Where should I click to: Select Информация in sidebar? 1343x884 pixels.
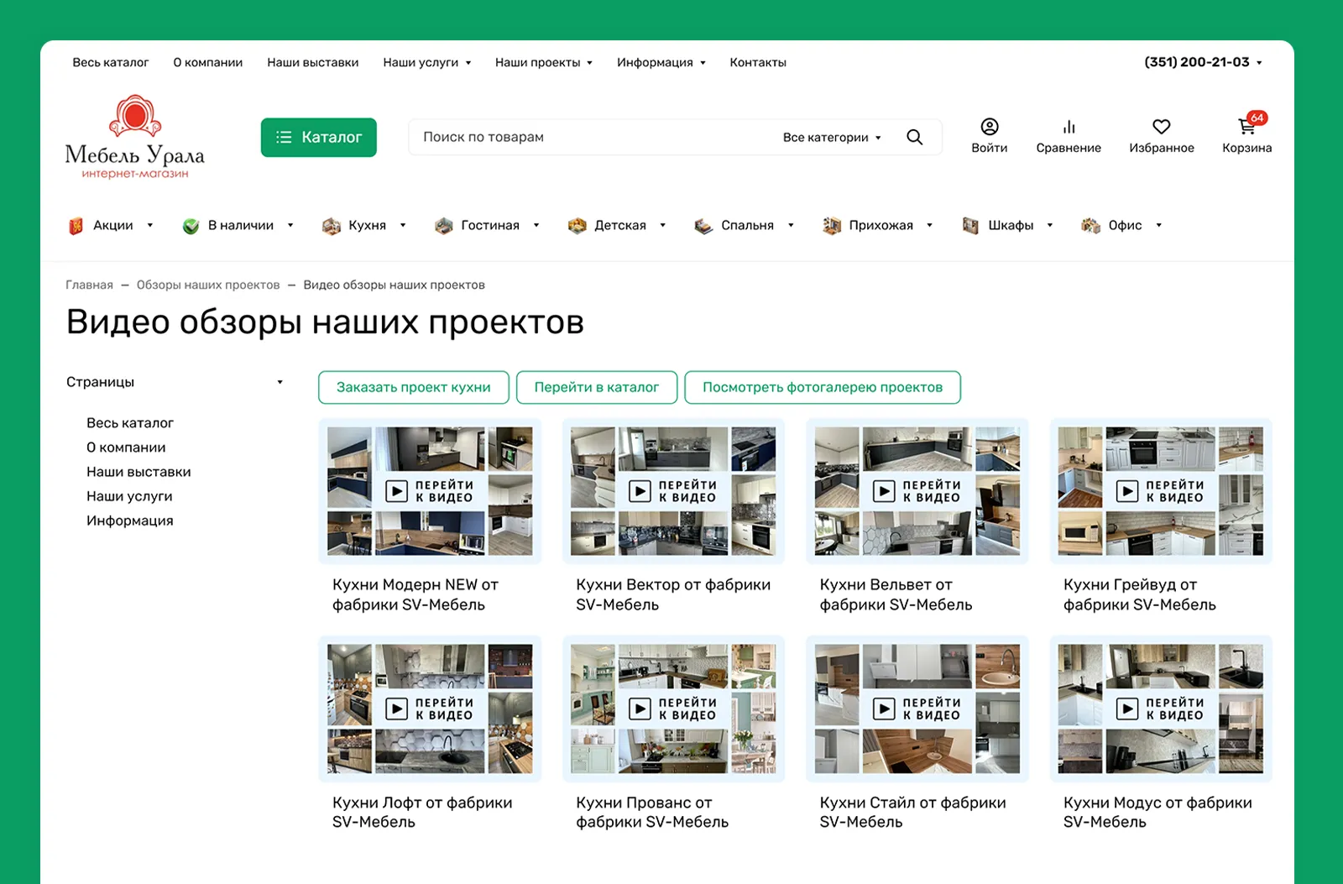[130, 520]
